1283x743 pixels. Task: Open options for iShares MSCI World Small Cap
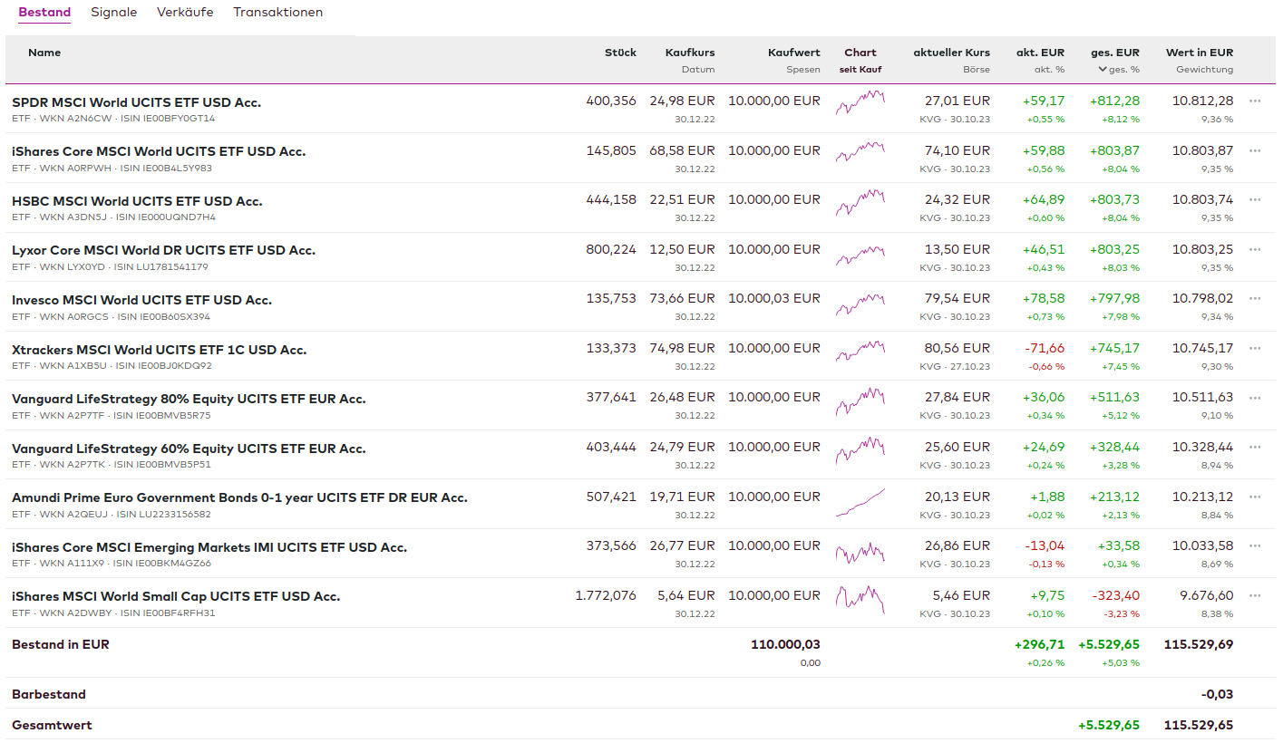point(1255,595)
